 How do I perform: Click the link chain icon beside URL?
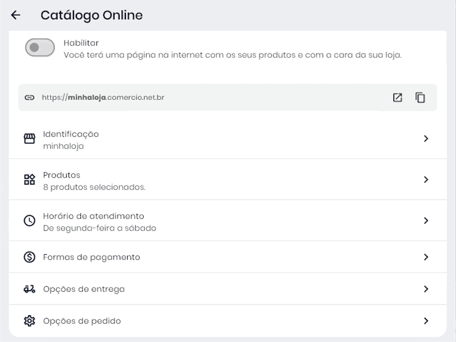[30, 97]
